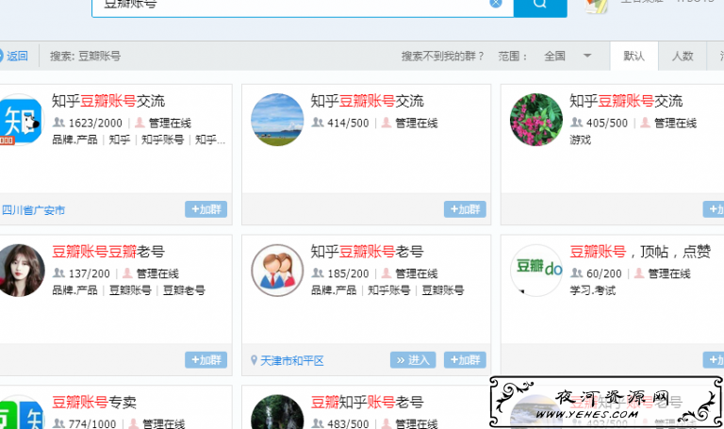Screen dimensions: 724x429
Task: Expand the 范围 全国 dropdown arrow
Action: [587, 56]
